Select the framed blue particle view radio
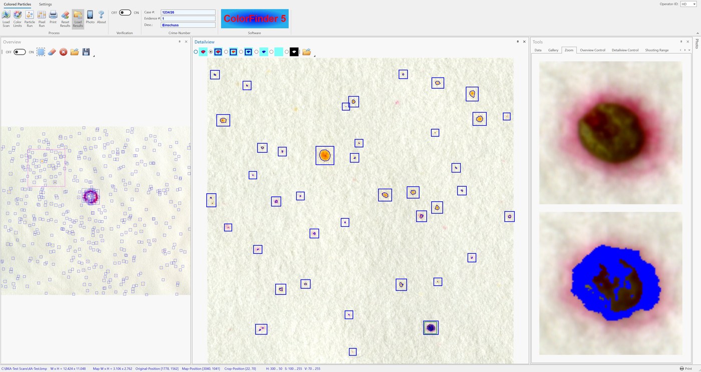 [241, 52]
